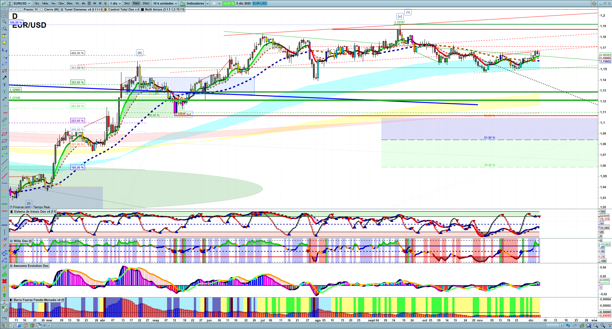Select the W weekly timeframe button
The width and height of the screenshot is (612, 329).
pyautogui.click(x=95, y=4)
